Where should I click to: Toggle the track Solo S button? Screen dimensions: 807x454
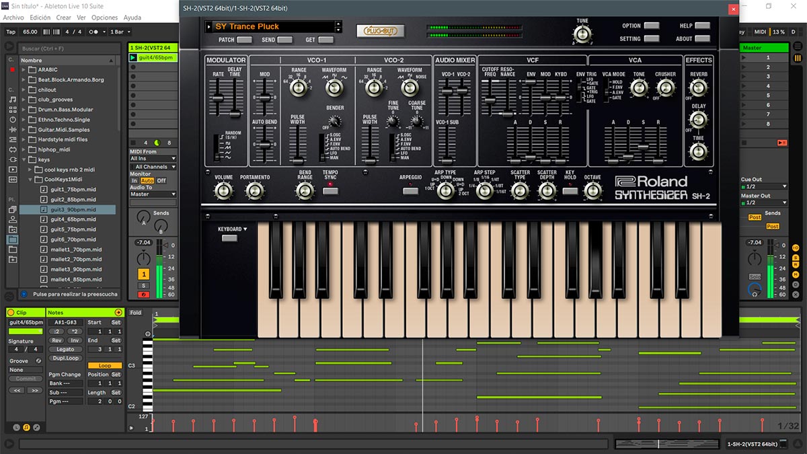pos(144,286)
